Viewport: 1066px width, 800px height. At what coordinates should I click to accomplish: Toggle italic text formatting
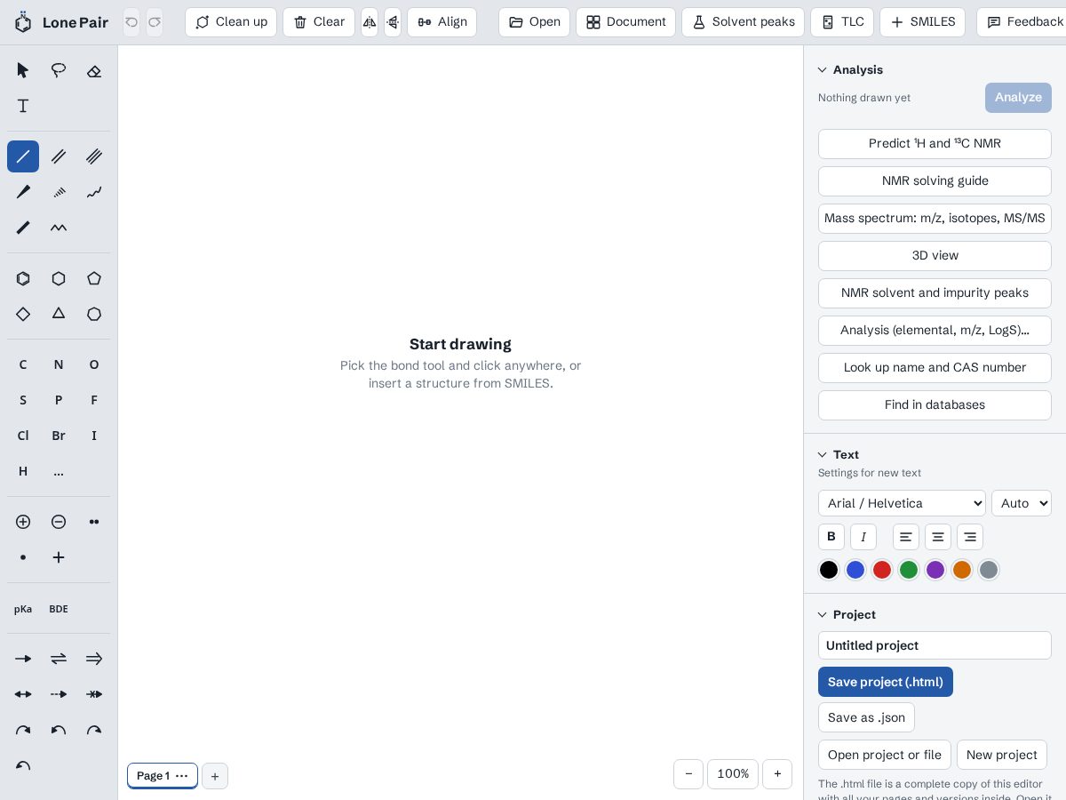coord(863,537)
